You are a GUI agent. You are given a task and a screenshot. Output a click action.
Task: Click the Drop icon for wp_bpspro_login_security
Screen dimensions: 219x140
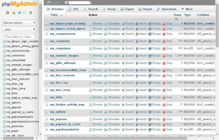[x=164, y=24]
